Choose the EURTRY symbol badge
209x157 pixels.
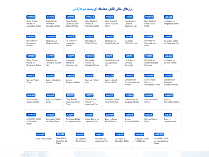click(x=90, y=76)
